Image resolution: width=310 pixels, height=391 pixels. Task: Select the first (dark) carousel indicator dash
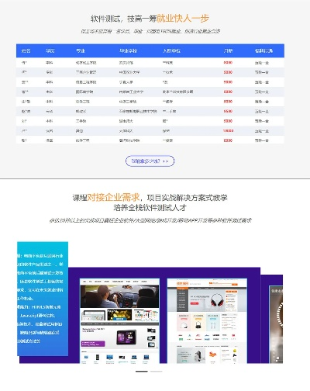[142, 372]
